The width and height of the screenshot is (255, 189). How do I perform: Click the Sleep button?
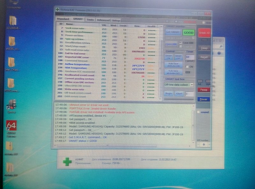click(x=204, y=48)
